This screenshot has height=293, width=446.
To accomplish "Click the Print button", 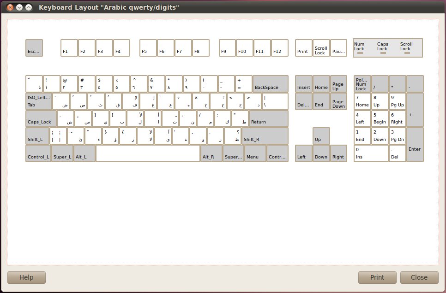I will (x=377, y=277).
